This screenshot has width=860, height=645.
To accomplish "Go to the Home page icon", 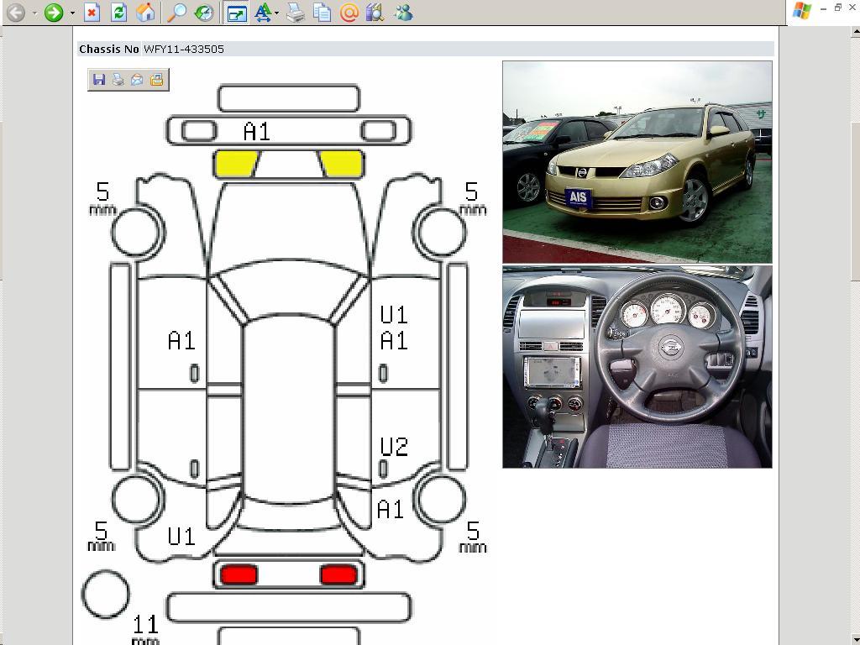I will [145, 12].
